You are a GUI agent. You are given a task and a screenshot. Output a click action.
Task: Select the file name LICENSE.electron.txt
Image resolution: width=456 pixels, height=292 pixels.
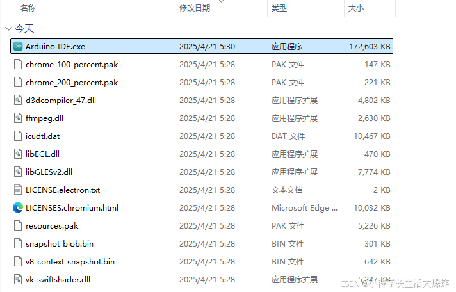coord(63,190)
